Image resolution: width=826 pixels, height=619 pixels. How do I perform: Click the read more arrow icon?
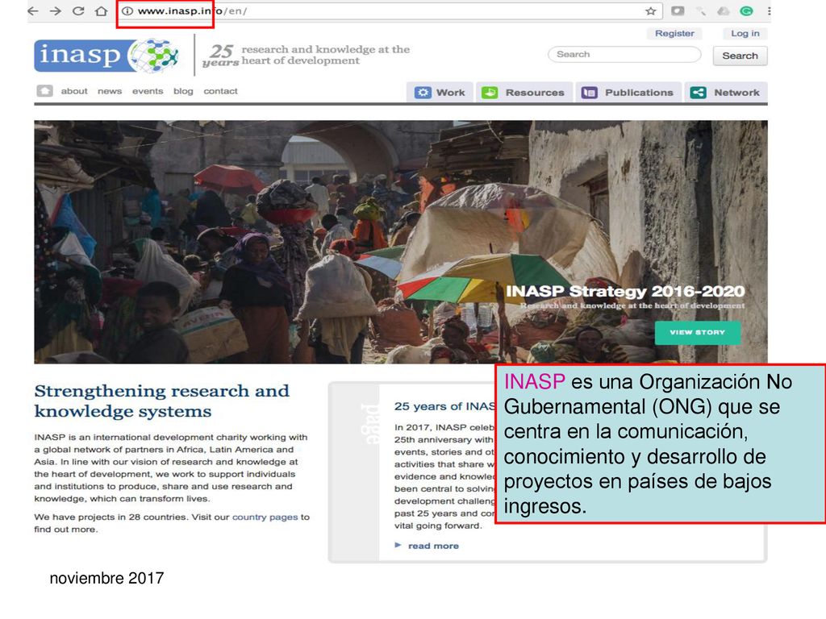coord(398,546)
